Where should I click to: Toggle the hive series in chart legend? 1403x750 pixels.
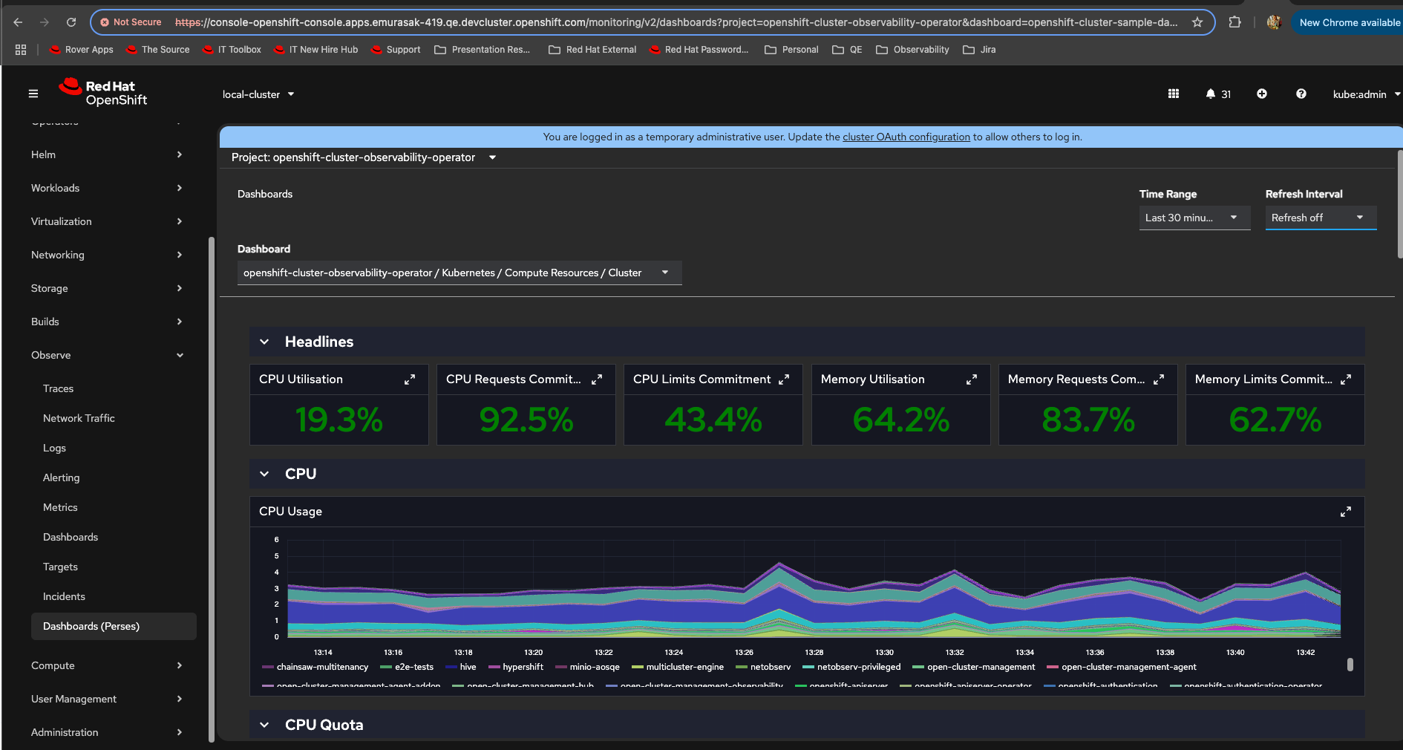[x=468, y=667]
